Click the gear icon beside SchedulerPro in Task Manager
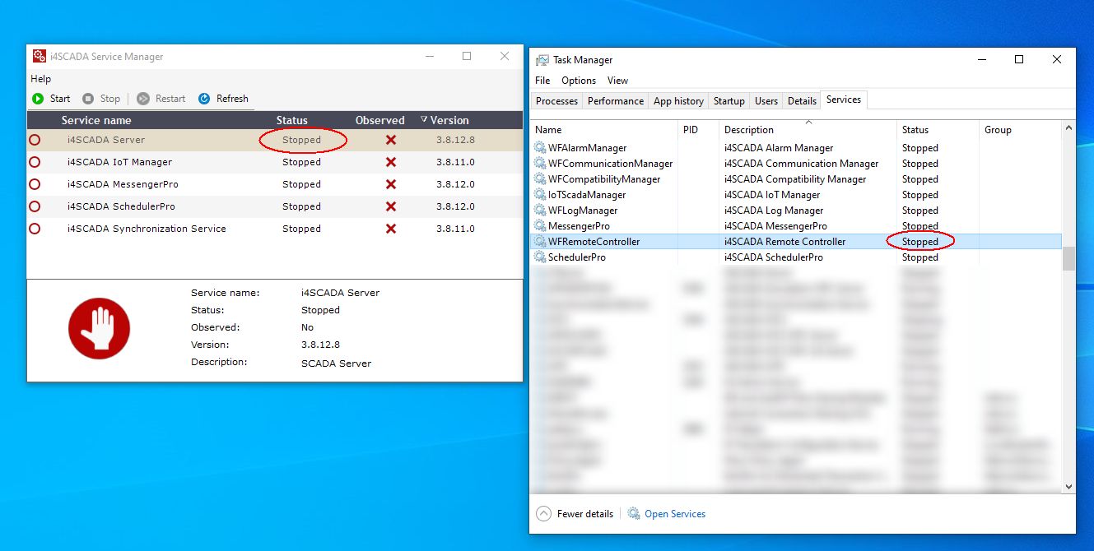Screen dimensions: 1094x551 (x=540, y=257)
